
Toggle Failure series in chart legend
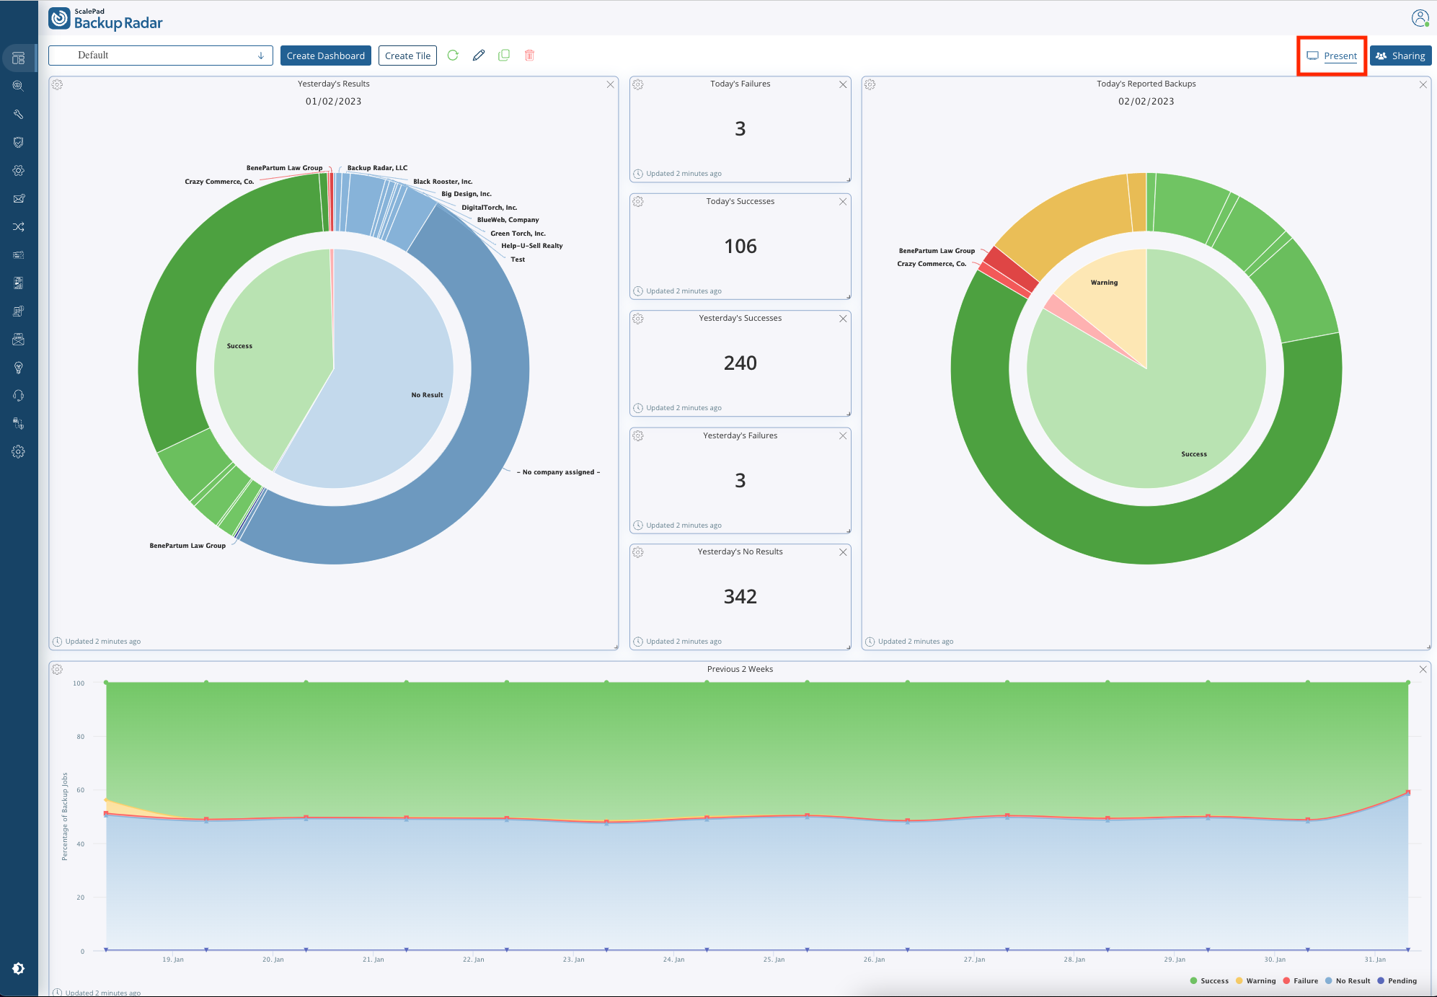[1301, 981]
